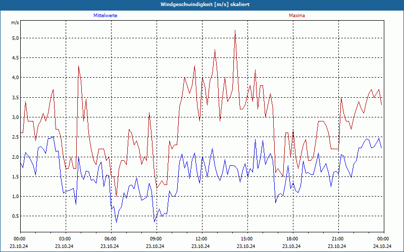Click the red Maxima peak above 5,0
404x252 pixels.
click(235, 30)
